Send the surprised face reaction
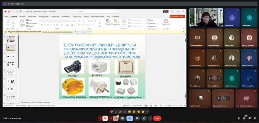 (x=134, y=112)
